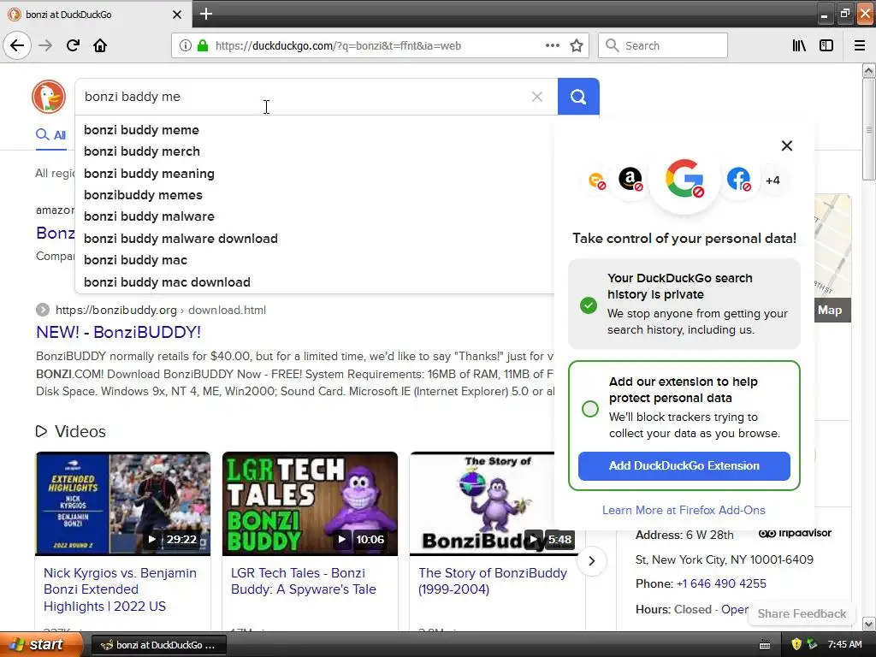Open Learn More at Firefox Add-Ons
This screenshot has width=876, height=657.
684,510
